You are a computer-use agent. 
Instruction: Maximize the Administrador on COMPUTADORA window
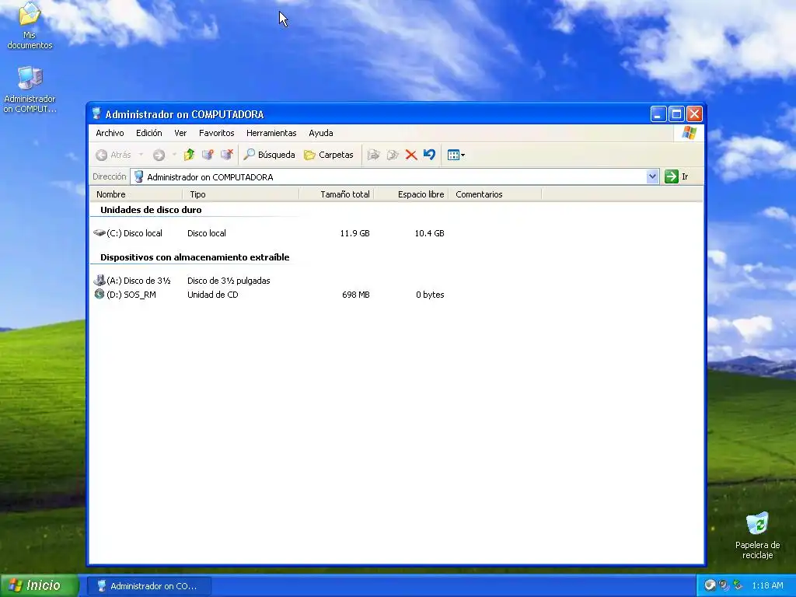(x=676, y=114)
